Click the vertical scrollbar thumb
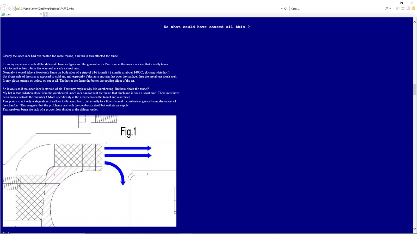Image resolution: width=417 pixels, height=234 pixels. point(415,89)
